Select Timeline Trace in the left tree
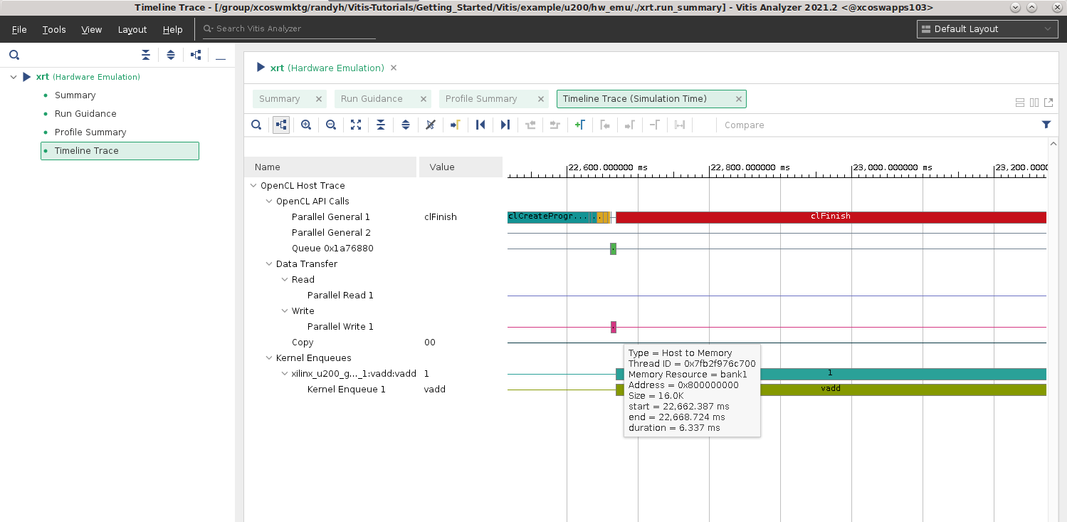This screenshot has width=1067, height=522. point(120,151)
